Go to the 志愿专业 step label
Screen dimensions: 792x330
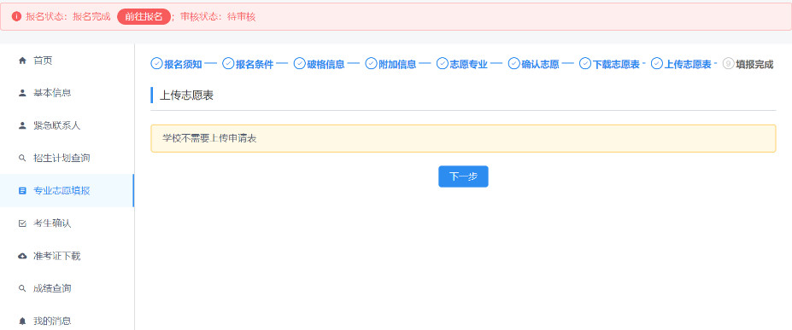469,65
